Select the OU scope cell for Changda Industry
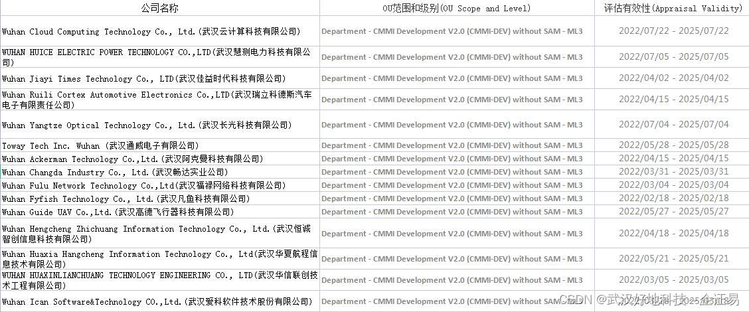Screen dimensions: 749x312 click(457, 172)
